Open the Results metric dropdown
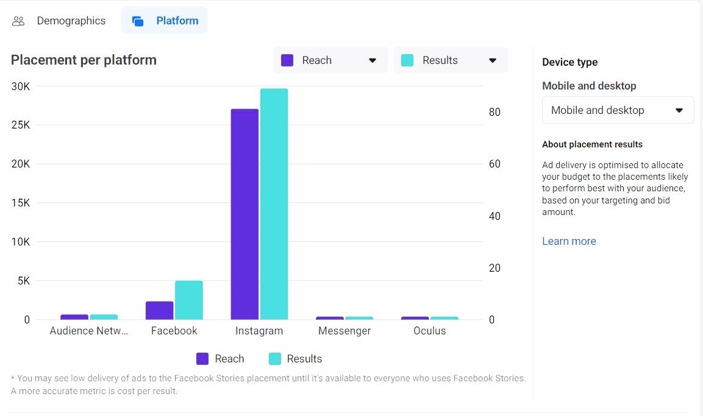 click(x=451, y=60)
